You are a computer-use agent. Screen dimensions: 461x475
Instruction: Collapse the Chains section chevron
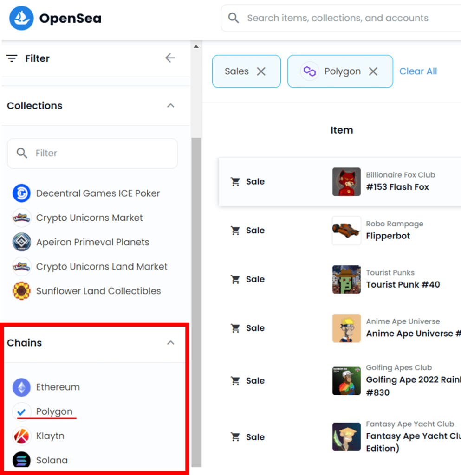pos(171,343)
